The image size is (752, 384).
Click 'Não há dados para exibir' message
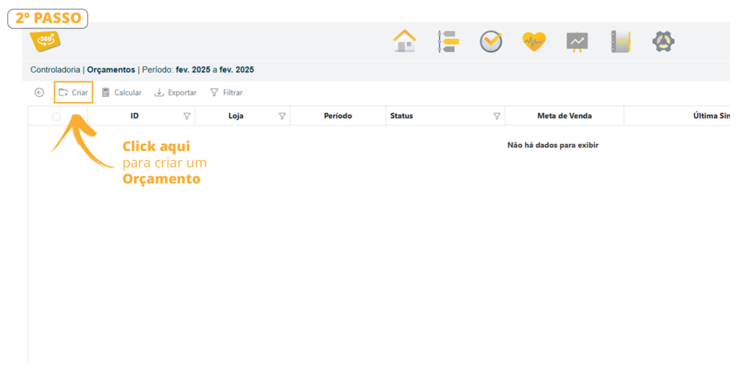point(553,145)
